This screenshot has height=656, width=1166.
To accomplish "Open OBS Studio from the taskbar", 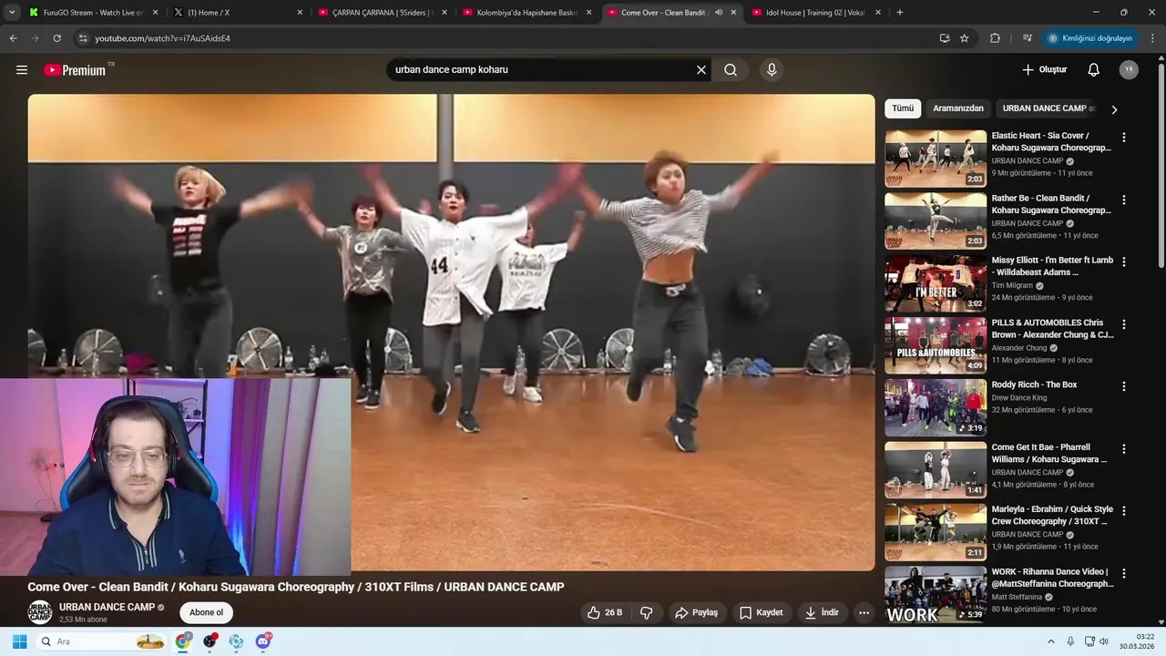I will pyautogui.click(x=210, y=641).
